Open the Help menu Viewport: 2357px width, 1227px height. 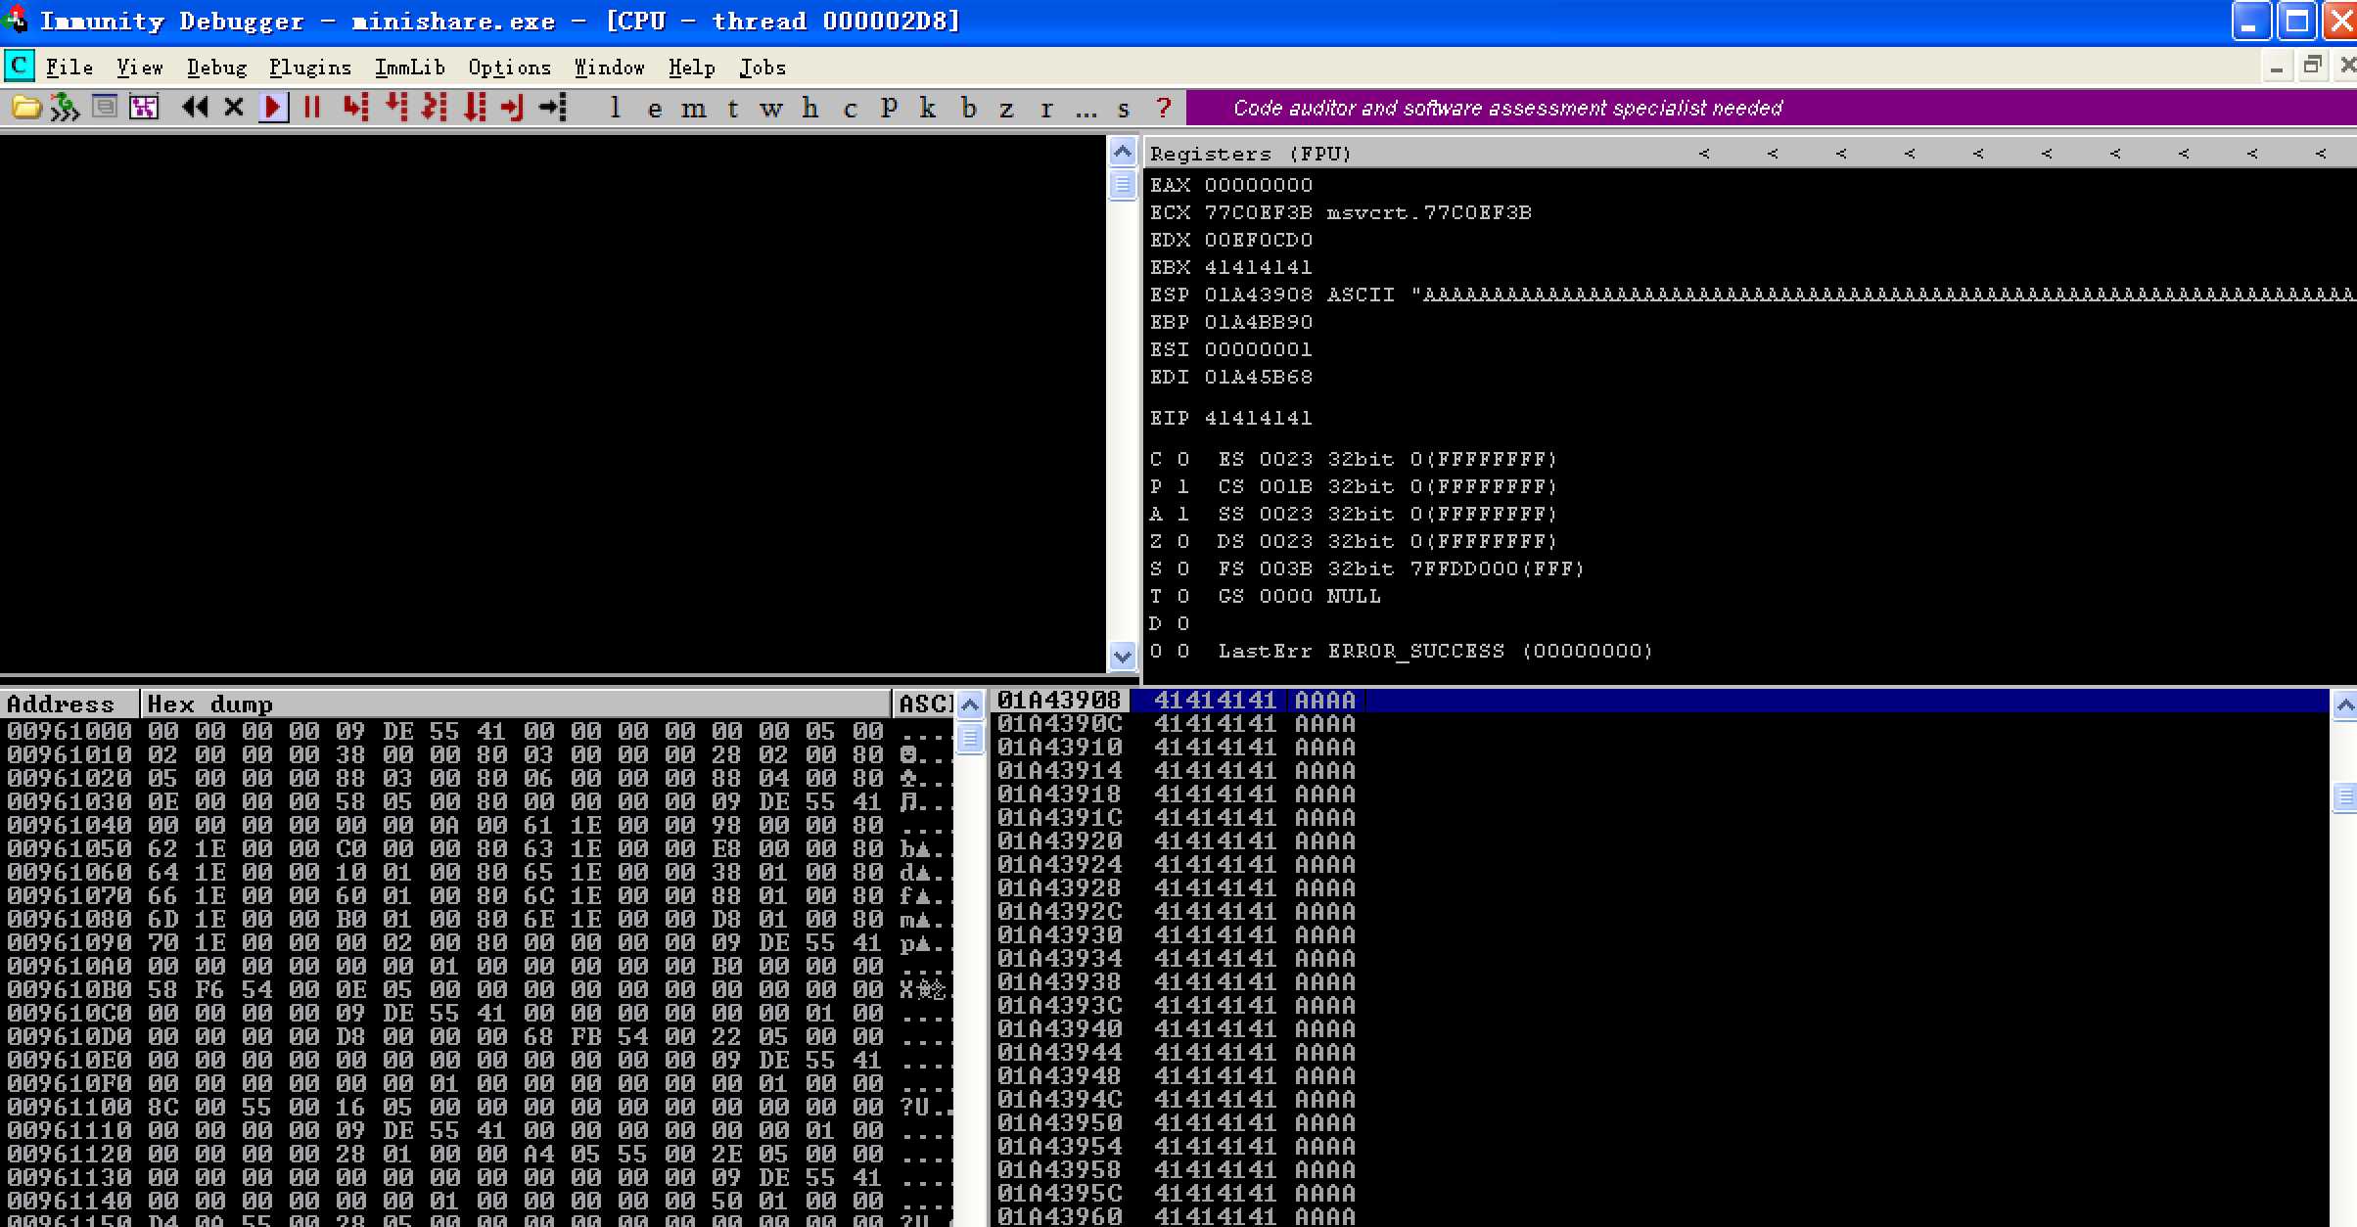692,68
